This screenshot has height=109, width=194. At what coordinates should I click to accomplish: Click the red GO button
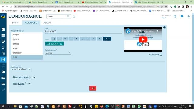click(x=93, y=88)
